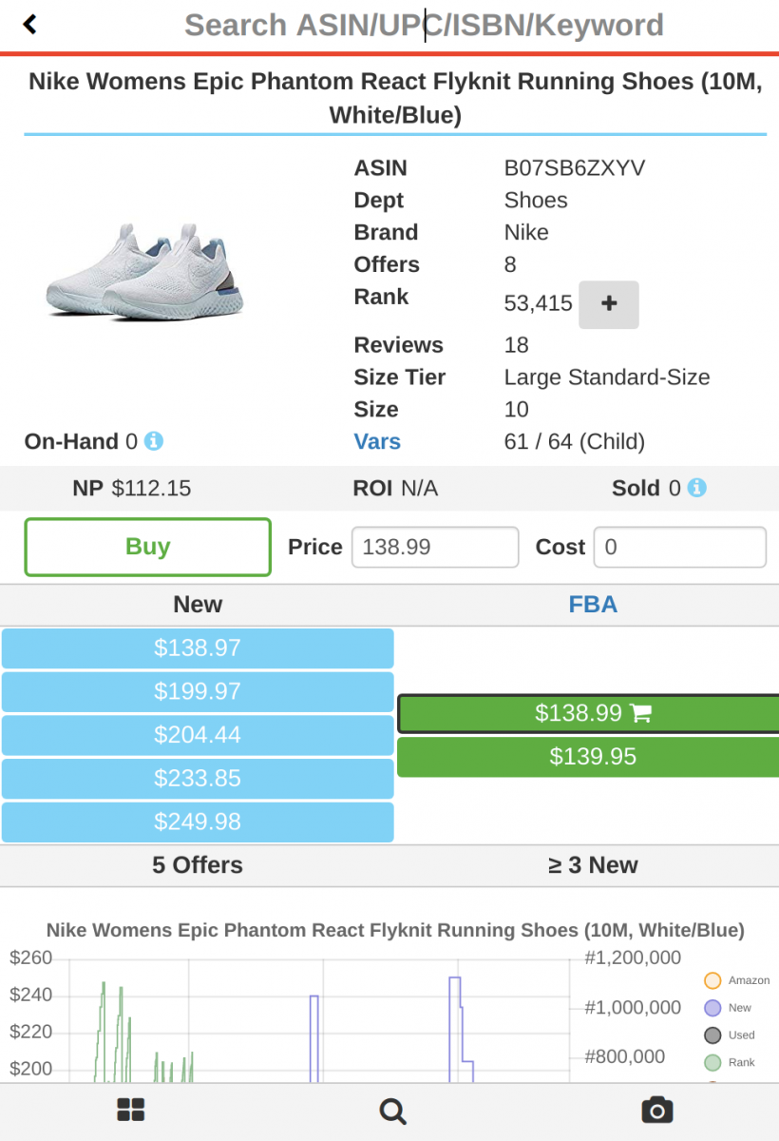Screen dimensions: 779x1141
Task: Select the $199.97 new offer
Action: pyautogui.click(x=198, y=691)
